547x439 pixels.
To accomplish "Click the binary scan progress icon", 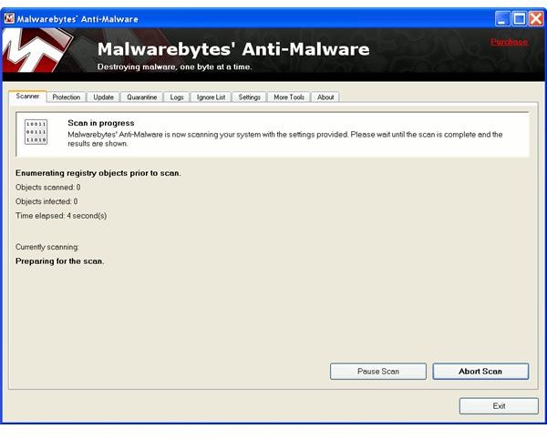I will coord(36,132).
